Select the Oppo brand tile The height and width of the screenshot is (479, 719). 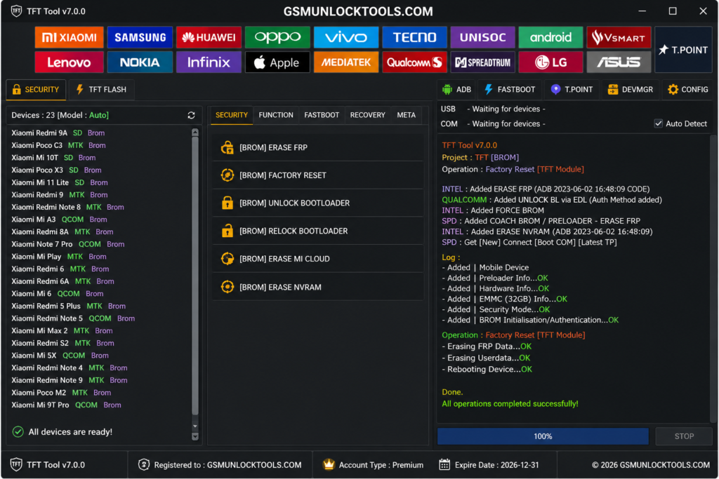(277, 37)
